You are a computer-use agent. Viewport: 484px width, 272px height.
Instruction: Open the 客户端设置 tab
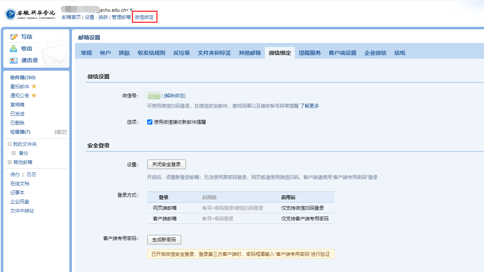342,53
